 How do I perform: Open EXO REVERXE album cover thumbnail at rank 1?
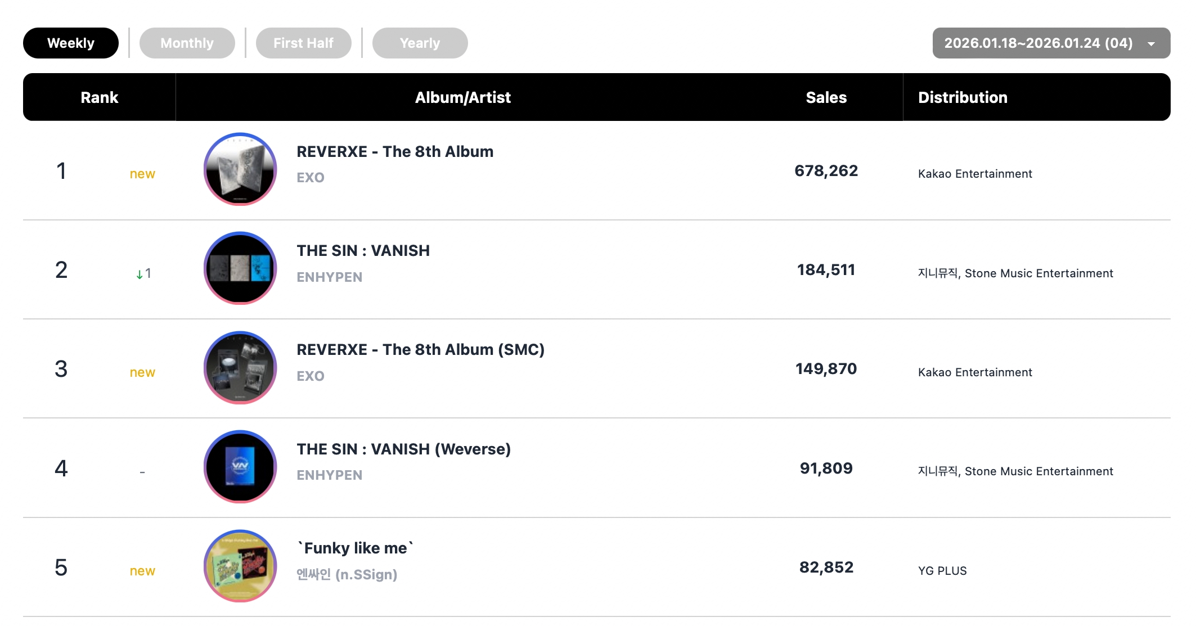pos(240,169)
